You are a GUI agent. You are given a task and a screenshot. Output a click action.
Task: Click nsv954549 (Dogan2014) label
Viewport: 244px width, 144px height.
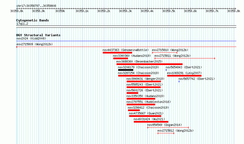click(x=164, y=125)
